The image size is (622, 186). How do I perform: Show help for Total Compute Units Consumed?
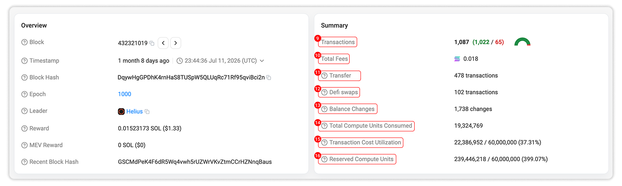324,126
